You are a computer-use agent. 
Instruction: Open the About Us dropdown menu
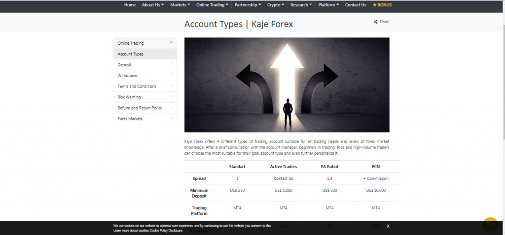pyautogui.click(x=153, y=5)
